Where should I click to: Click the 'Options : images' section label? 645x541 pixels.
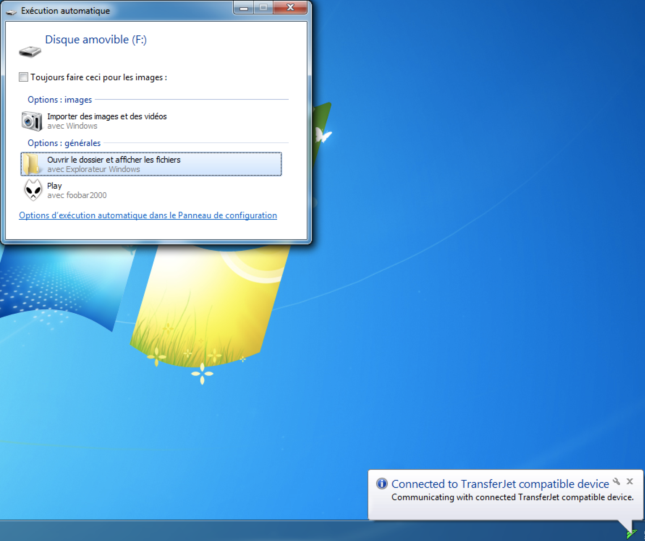click(60, 100)
